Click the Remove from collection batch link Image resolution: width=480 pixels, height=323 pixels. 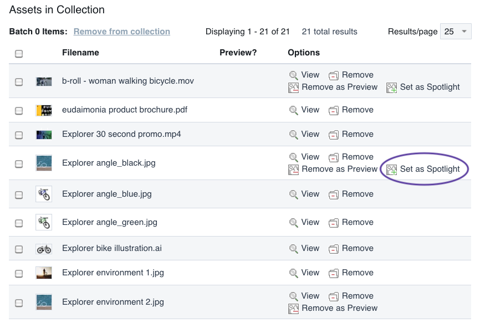pyautogui.click(x=122, y=32)
